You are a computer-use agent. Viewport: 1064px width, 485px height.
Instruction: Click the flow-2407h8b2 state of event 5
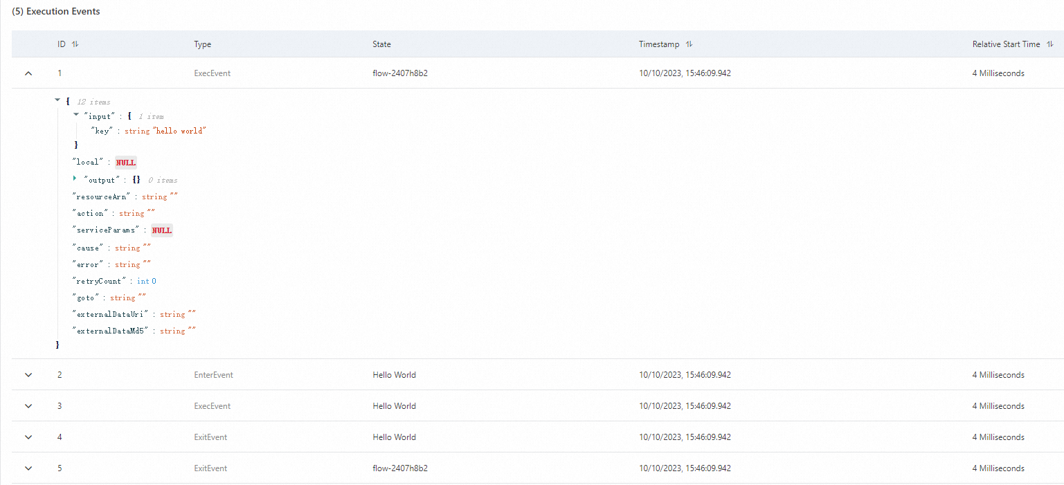[402, 468]
